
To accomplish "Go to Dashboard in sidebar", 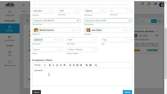I will pyautogui.click(x=10, y=13).
